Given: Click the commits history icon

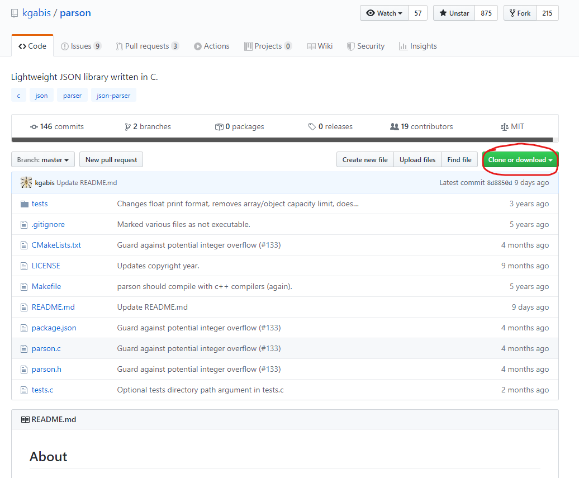Looking at the screenshot, I should [x=34, y=127].
